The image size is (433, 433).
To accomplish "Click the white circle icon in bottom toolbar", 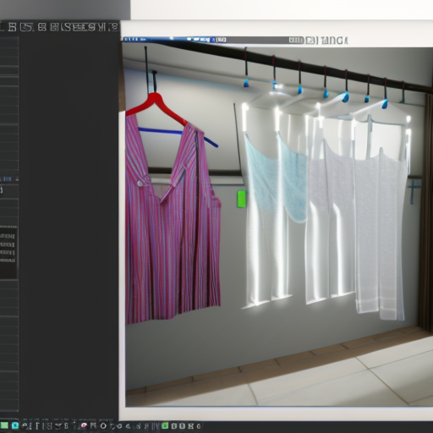I will (x=103, y=425).
